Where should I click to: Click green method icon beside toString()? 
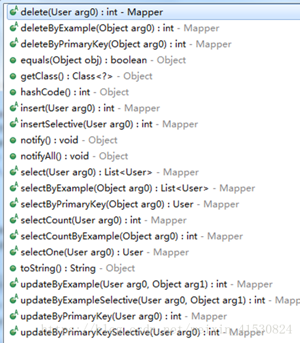click(x=13, y=268)
